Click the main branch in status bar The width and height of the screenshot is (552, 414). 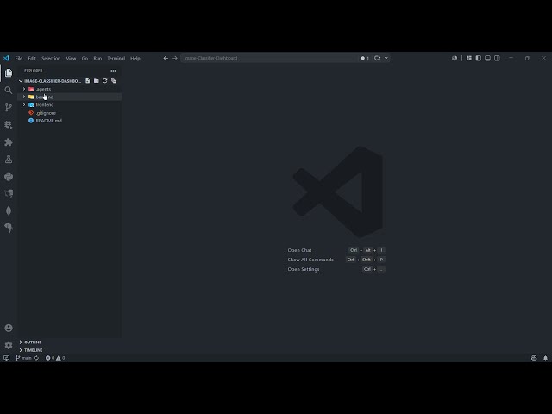pos(24,358)
